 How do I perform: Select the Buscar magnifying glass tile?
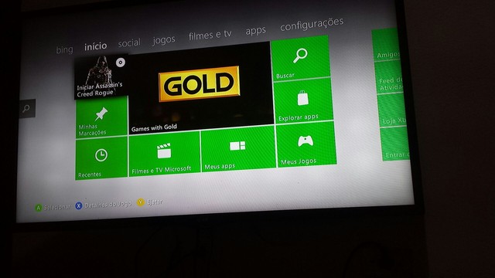point(301,58)
